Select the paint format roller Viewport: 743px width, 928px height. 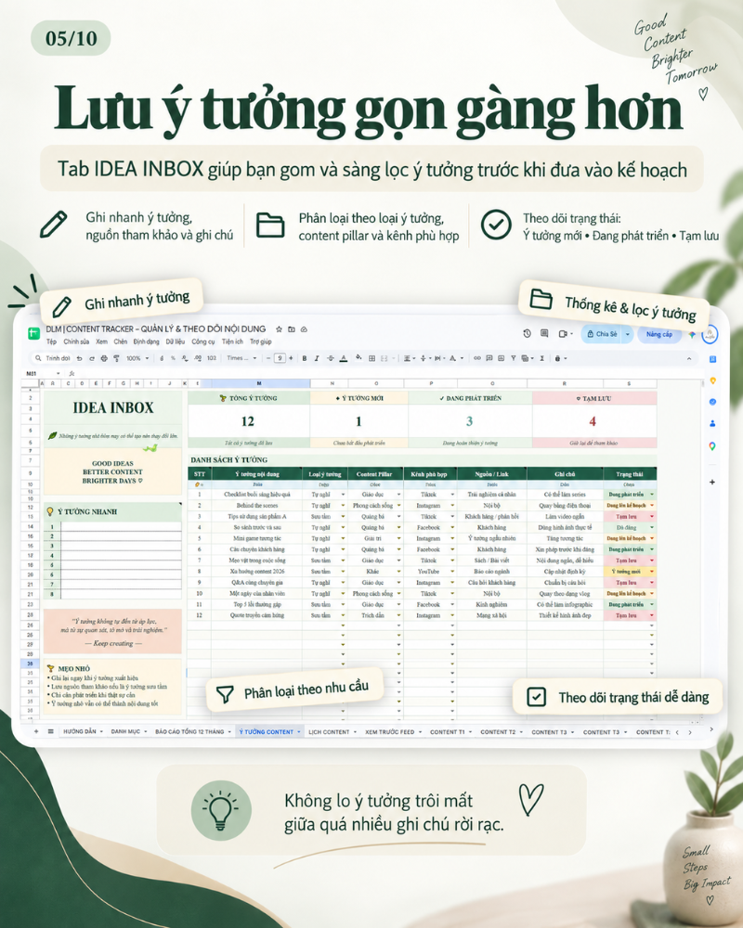click(117, 358)
